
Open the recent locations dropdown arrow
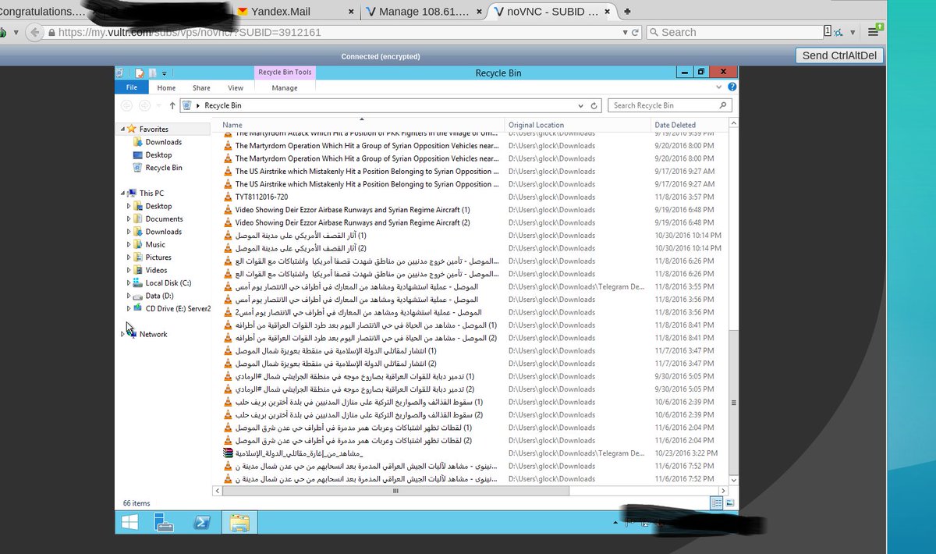pyautogui.click(x=159, y=105)
